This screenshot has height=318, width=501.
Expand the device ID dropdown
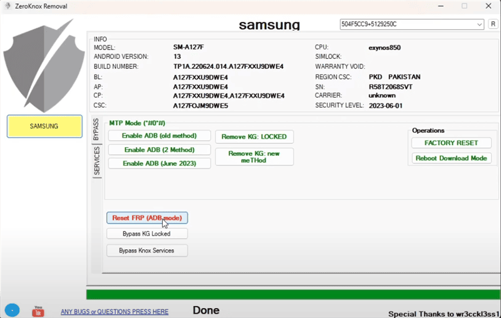(x=479, y=24)
